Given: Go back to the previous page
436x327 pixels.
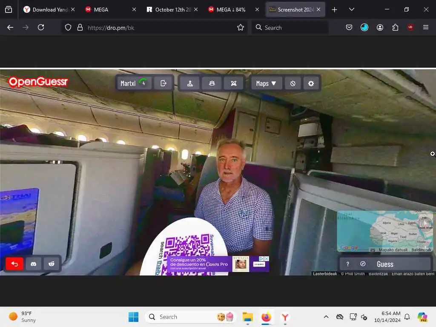Looking at the screenshot, I should click(10, 27).
